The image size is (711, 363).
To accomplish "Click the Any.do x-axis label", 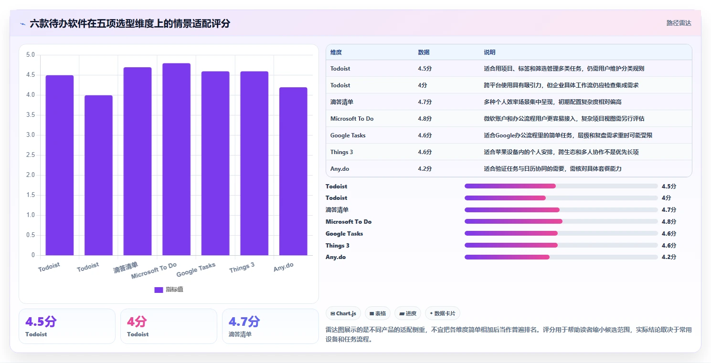I will coord(284,267).
